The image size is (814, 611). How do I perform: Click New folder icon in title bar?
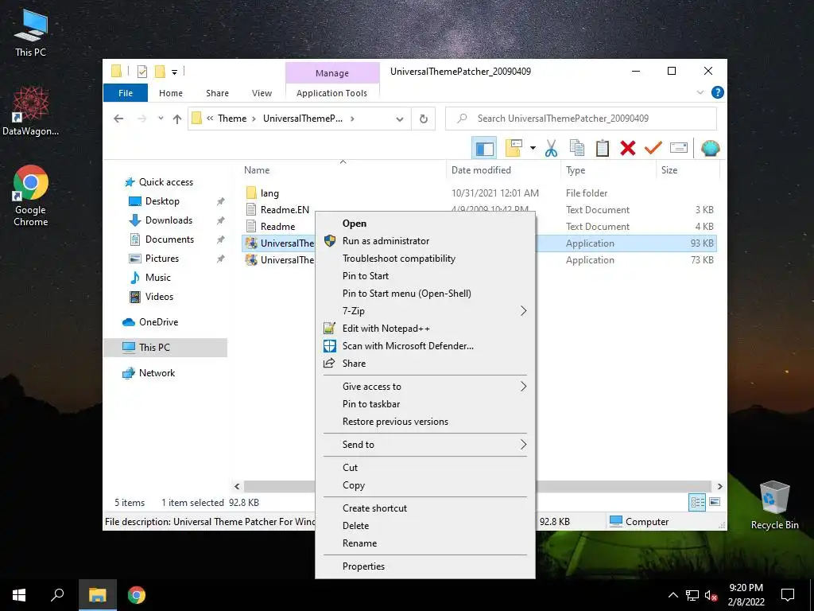[x=160, y=72]
